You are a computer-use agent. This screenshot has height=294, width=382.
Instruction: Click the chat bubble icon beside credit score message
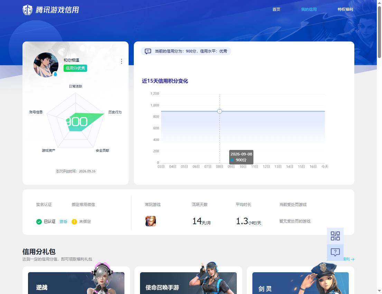coord(148,51)
